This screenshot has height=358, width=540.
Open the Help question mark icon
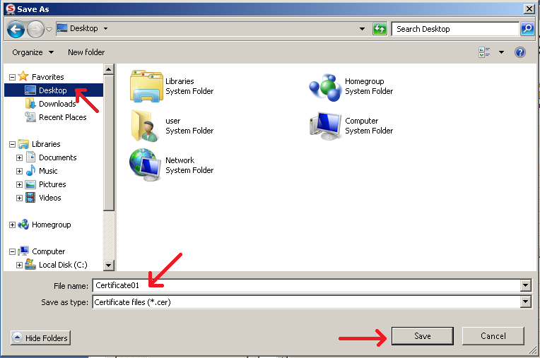(x=520, y=52)
